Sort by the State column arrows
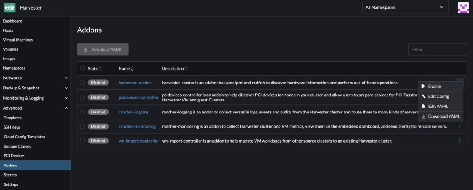This screenshot has width=473, height=190. pos(100,69)
